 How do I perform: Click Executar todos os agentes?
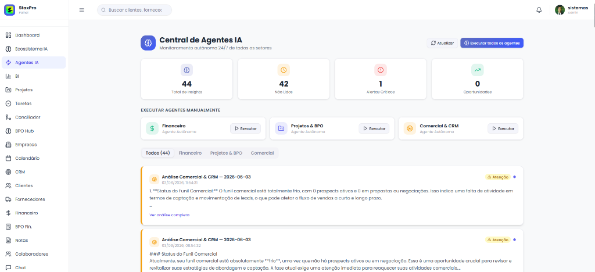[x=492, y=43]
